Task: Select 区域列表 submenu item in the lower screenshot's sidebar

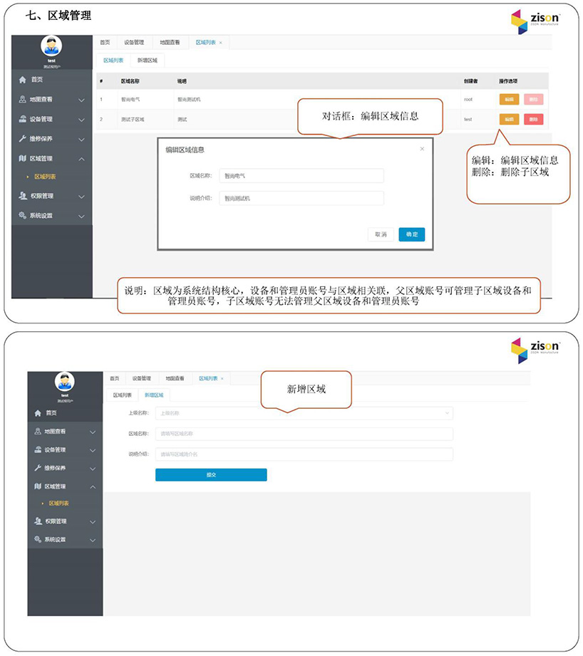Action: [x=58, y=504]
